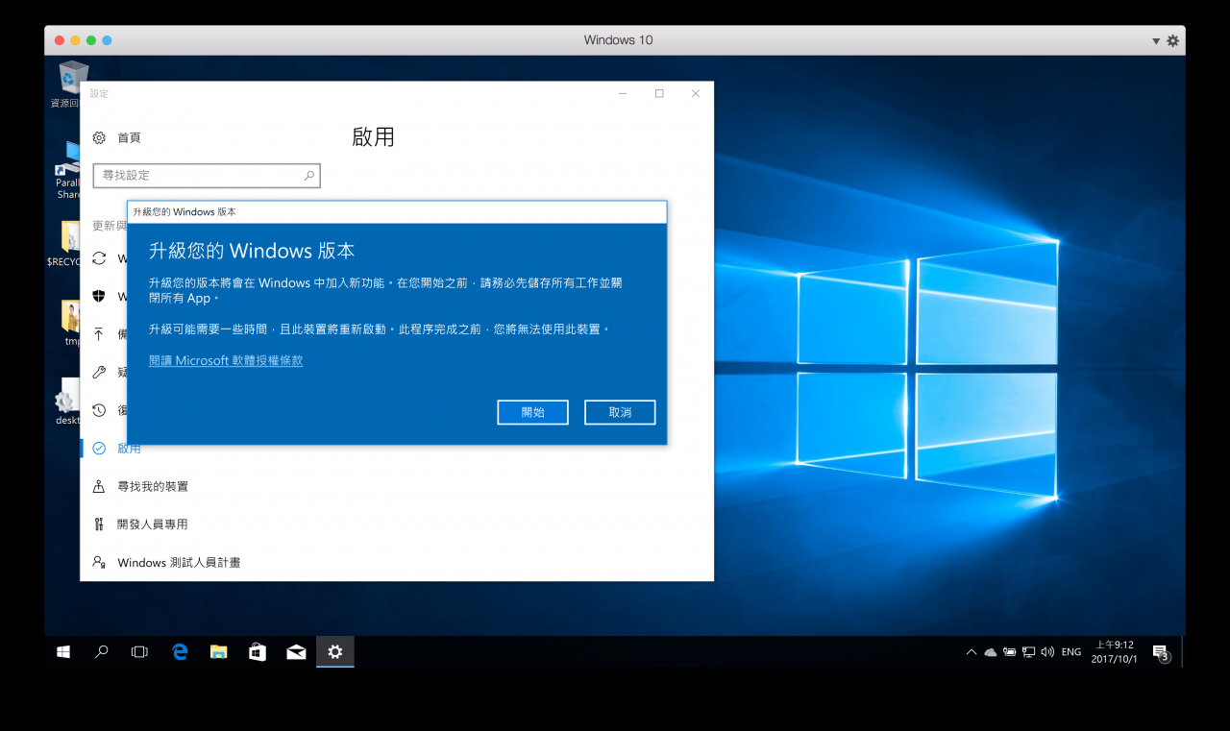Viewport: 1230px width, 731px height.
Task: Click the 尋找我的裝置 person-locator icon
Action: 99,487
